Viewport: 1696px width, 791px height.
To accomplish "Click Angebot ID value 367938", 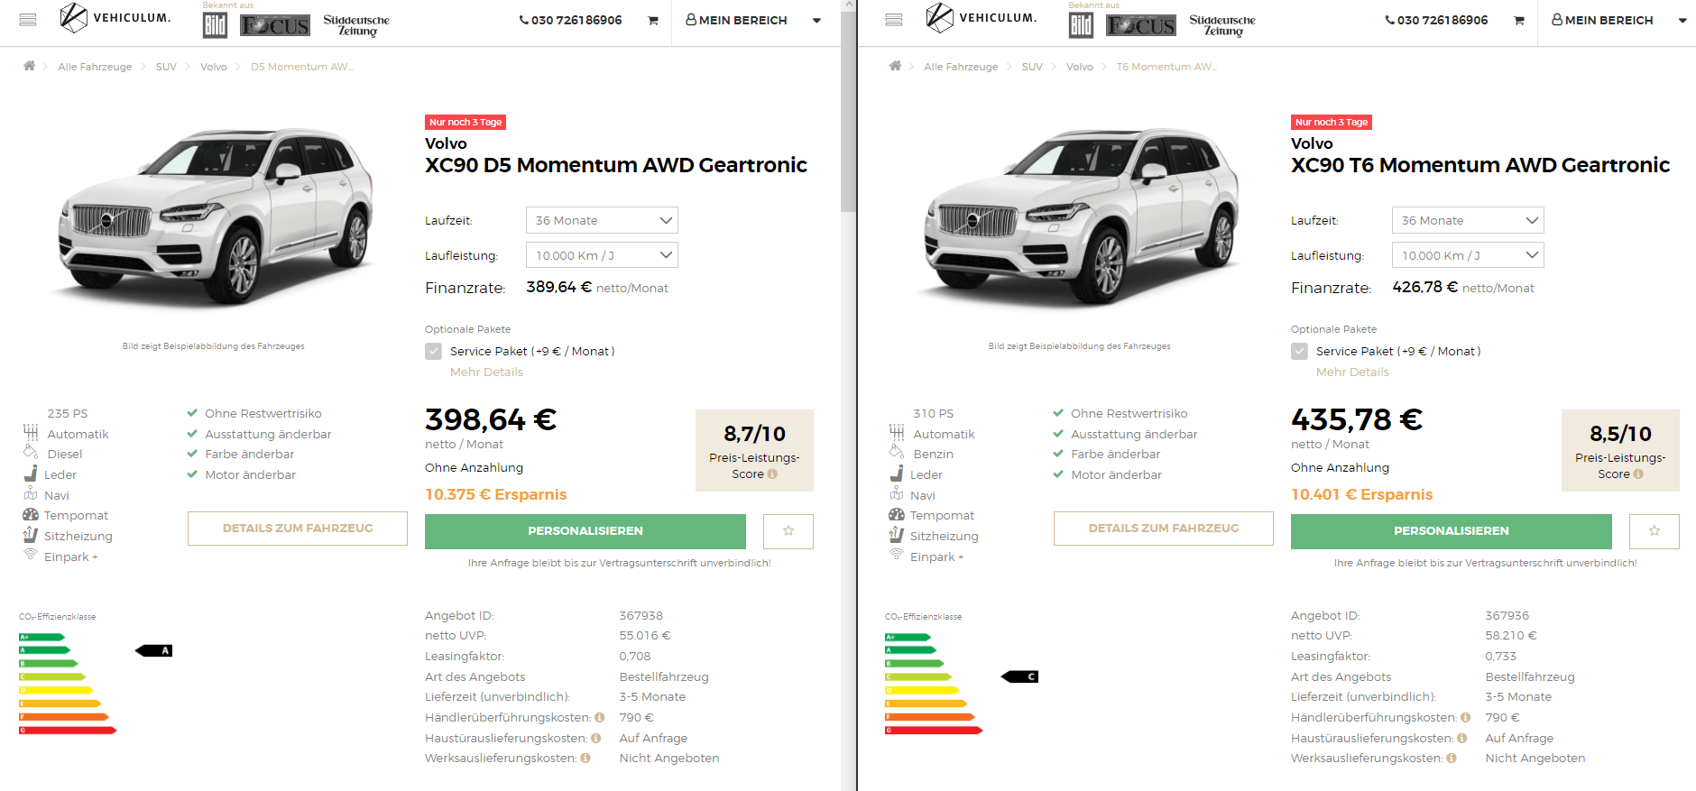I will (641, 616).
